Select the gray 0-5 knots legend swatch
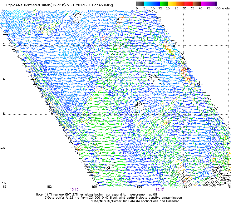231x203 pixels. pos(140,4)
